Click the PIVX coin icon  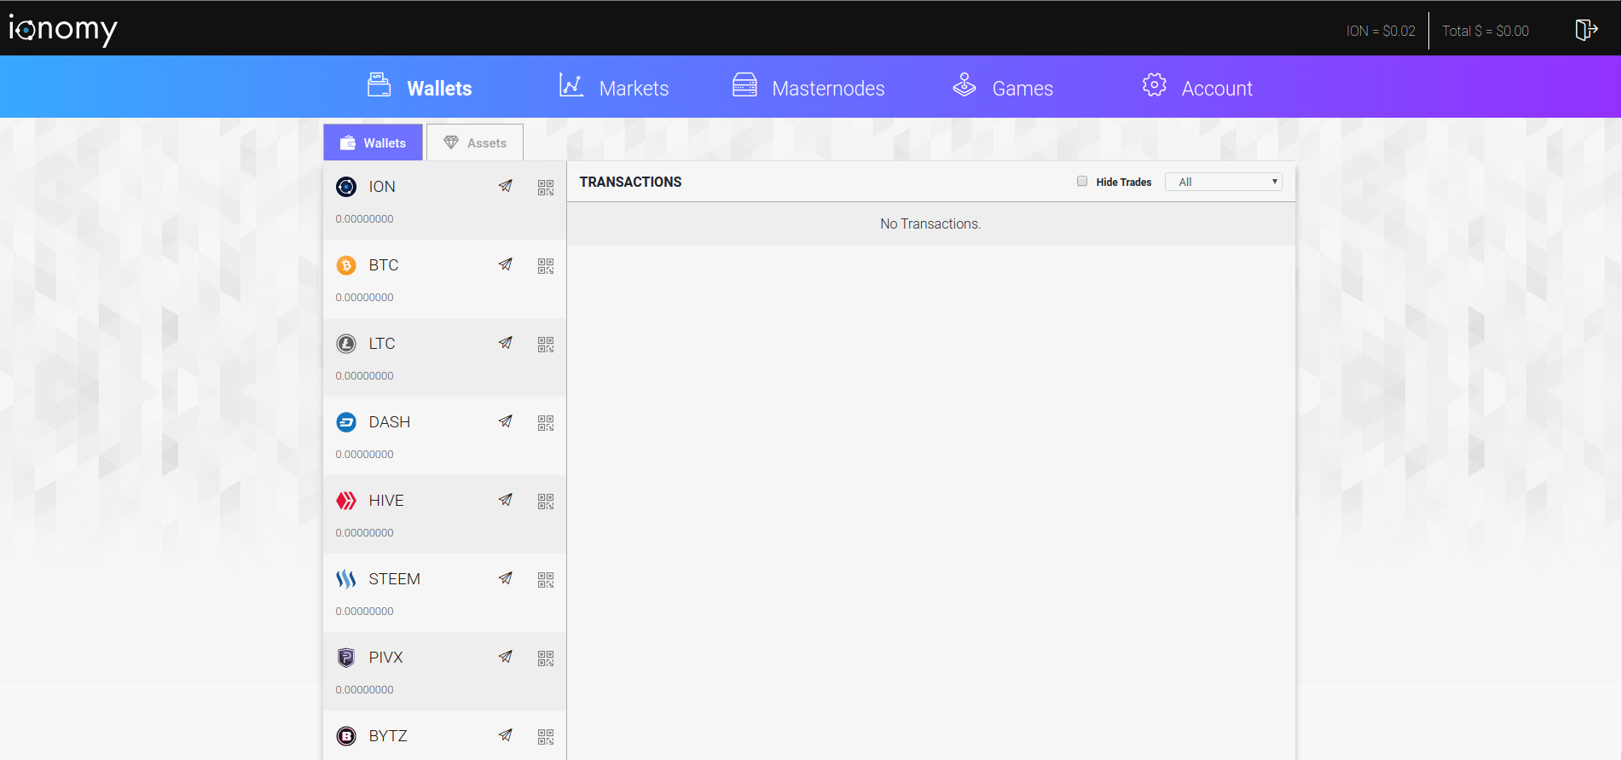coord(346,658)
